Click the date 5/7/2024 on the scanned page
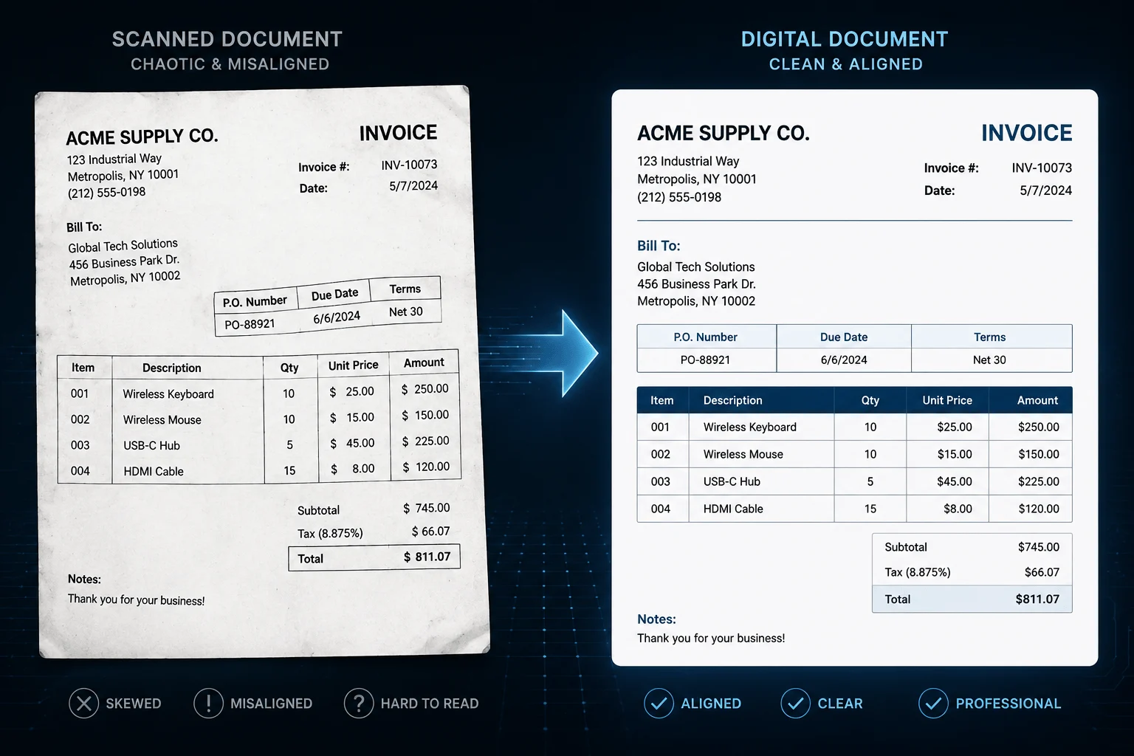Image resolution: width=1134 pixels, height=756 pixels. tap(413, 186)
